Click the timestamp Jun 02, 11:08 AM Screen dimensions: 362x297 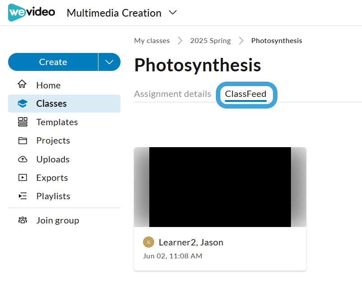[x=173, y=256]
